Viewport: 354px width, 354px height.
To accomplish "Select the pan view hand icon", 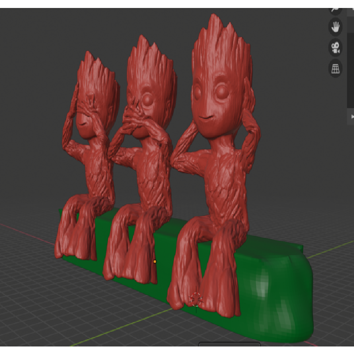I will click(x=335, y=27).
